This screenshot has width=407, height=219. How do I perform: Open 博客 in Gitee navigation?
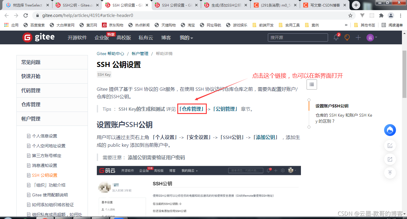166,37
